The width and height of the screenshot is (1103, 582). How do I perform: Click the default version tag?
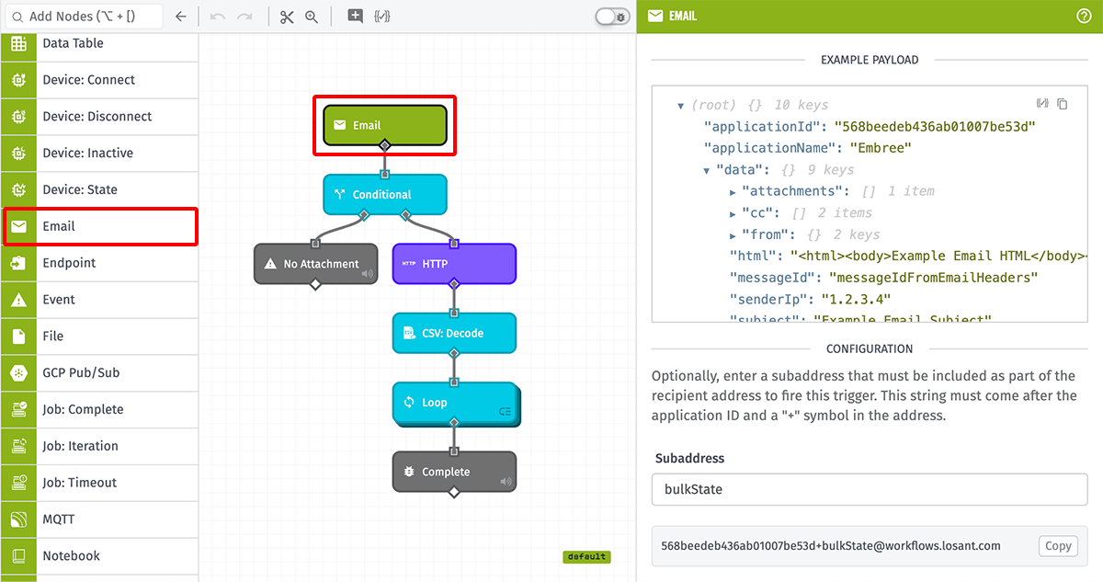(x=586, y=557)
